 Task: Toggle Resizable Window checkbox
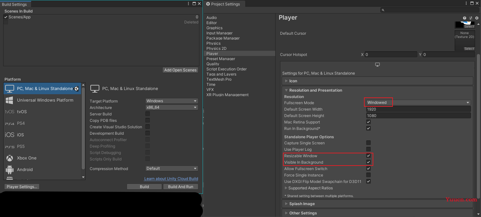point(368,156)
